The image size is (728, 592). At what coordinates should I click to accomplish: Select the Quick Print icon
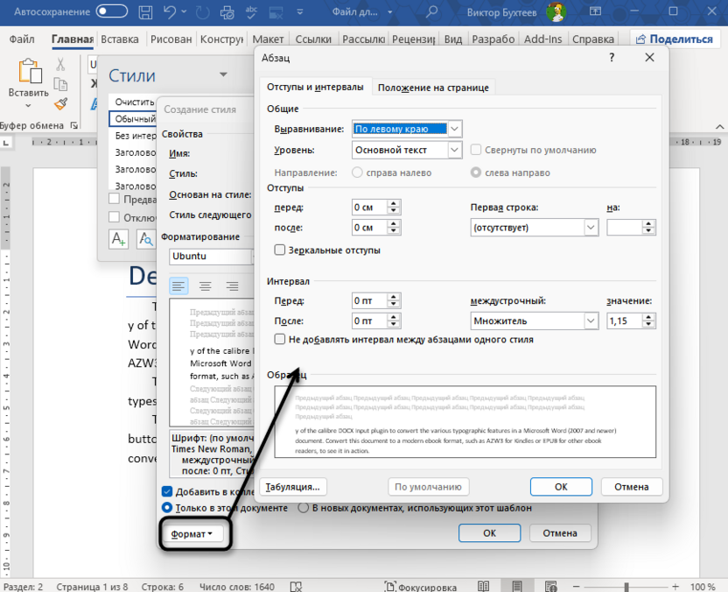[x=226, y=12]
